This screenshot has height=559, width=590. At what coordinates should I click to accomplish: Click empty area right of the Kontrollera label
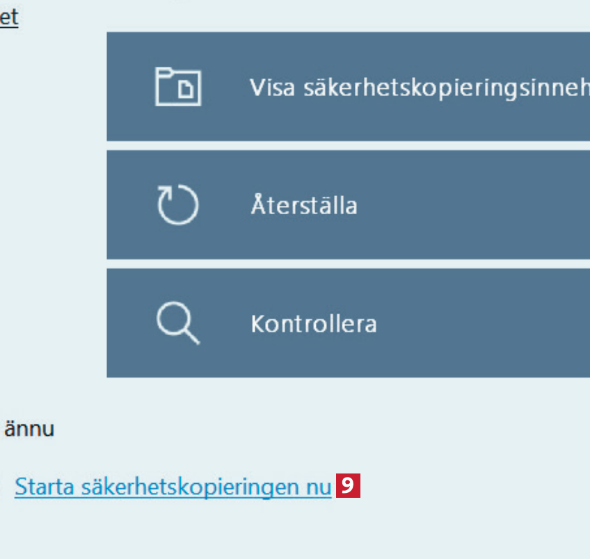[x=487, y=324]
